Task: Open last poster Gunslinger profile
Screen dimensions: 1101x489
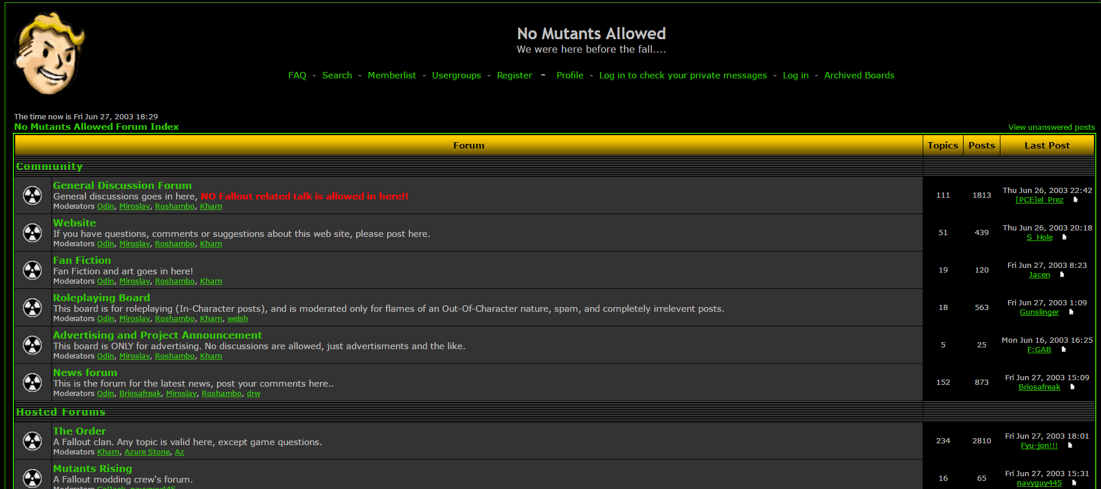Action: point(1039,312)
